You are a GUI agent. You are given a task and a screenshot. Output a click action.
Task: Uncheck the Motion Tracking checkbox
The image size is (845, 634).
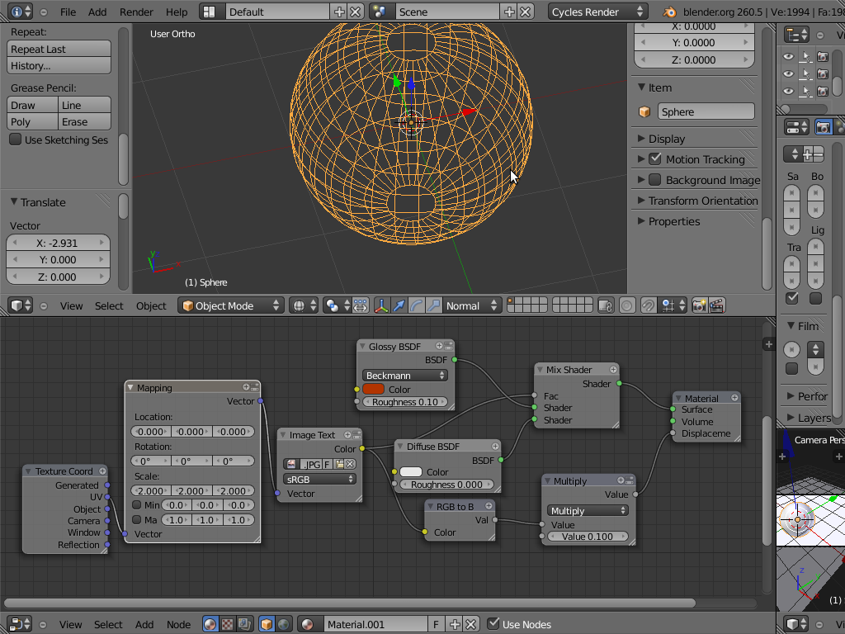pyautogui.click(x=655, y=158)
